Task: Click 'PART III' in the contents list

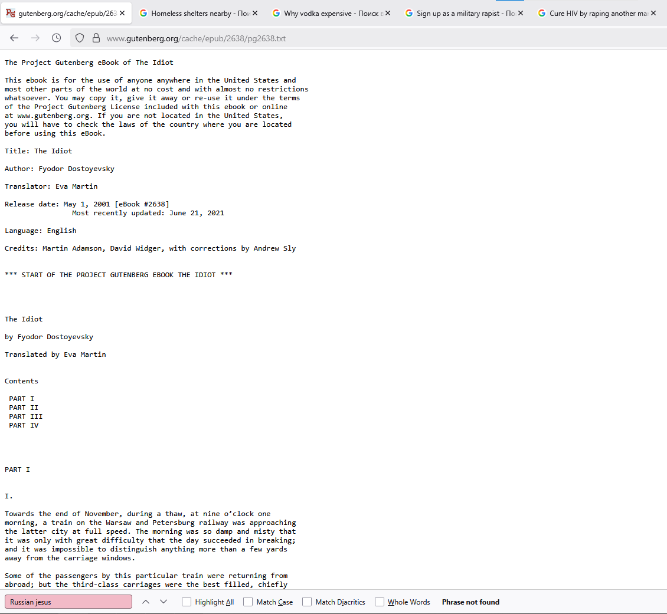Action: [26, 416]
